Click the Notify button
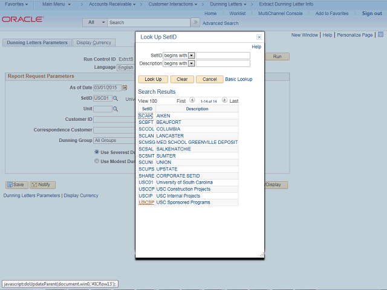The image size is (387, 290). coord(42,185)
